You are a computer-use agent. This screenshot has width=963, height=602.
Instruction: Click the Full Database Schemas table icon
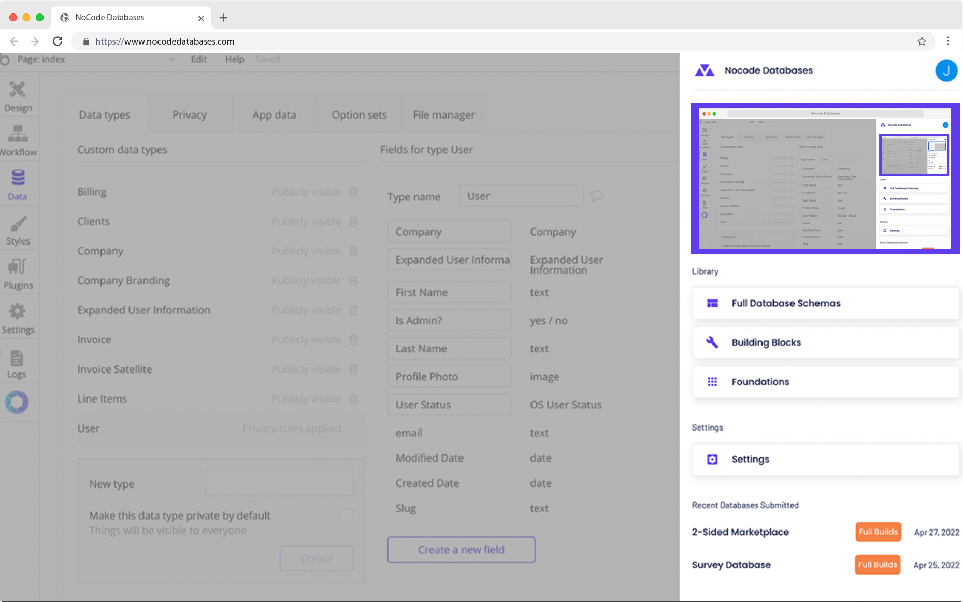tap(712, 303)
